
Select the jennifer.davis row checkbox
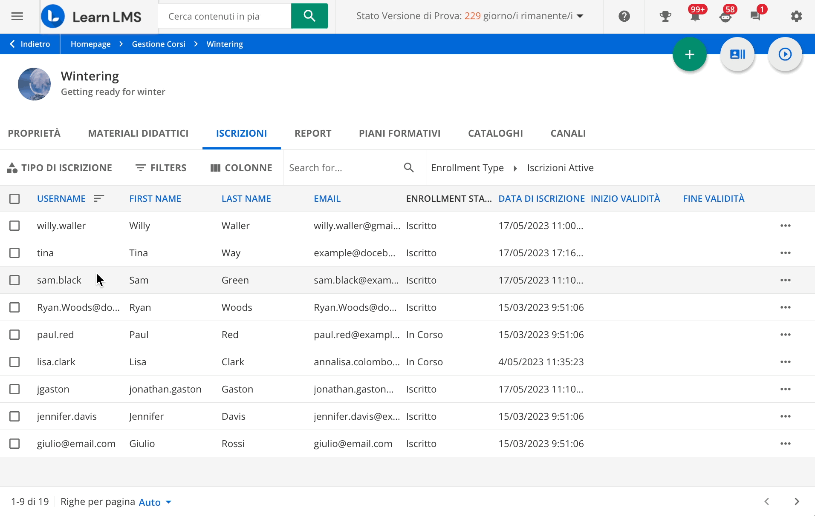(x=14, y=416)
